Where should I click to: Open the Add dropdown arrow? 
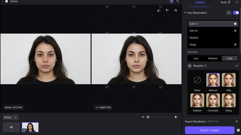click(x=16, y=118)
